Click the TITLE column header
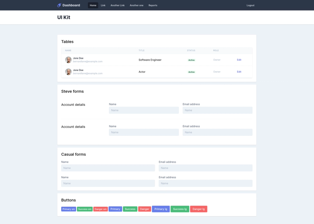The width and height of the screenshot is (314, 224). click(142, 51)
